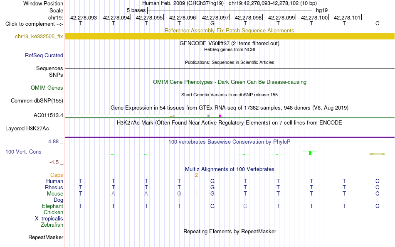Click the 'SNPs' track label

point(56,75)
